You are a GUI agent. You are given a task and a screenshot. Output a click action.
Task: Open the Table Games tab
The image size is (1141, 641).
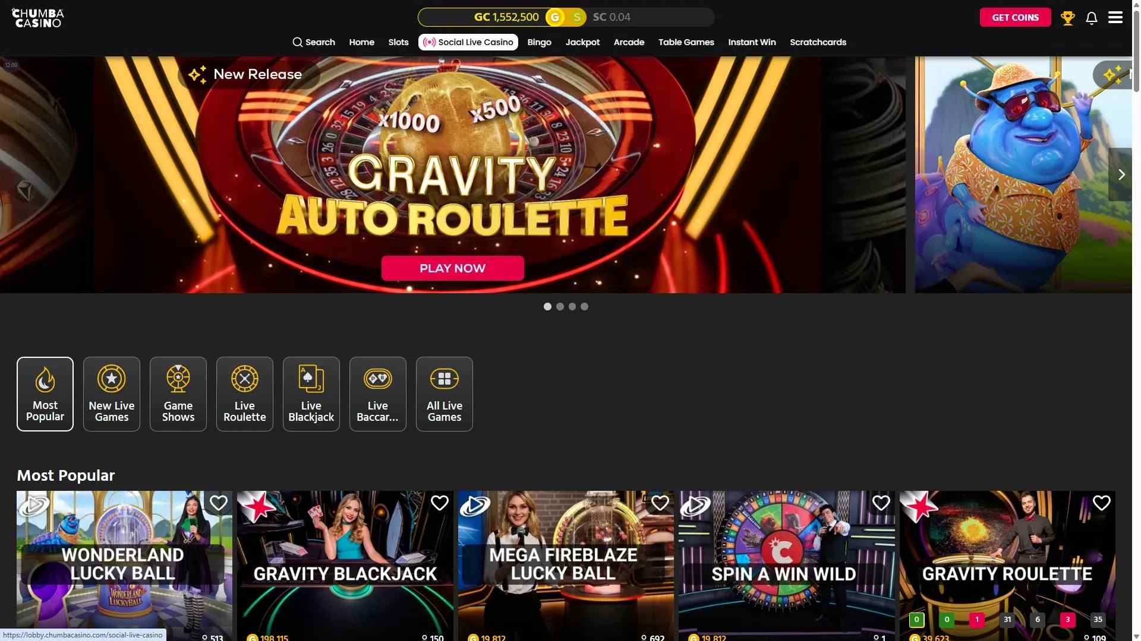coord(686,42)
